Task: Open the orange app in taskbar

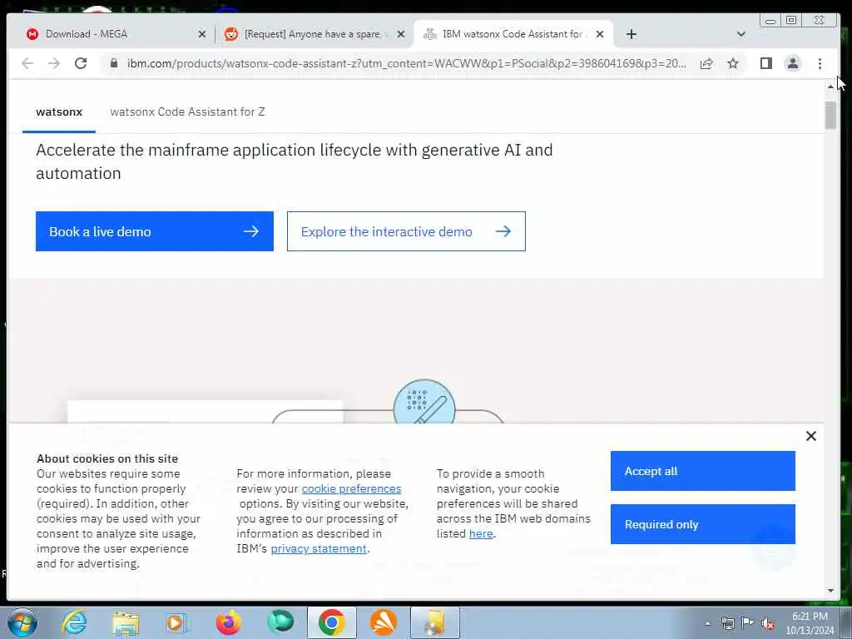Action: (x=383, y=622)
